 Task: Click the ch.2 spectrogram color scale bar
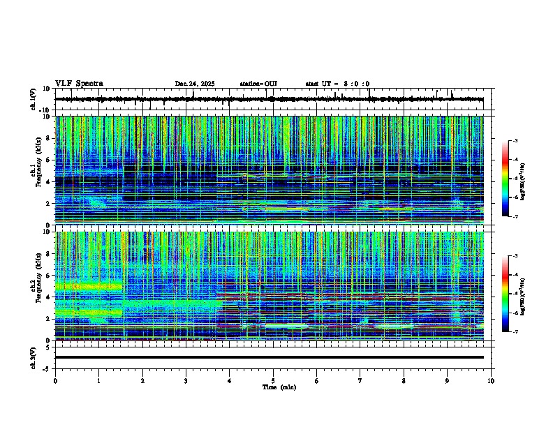click(x=505, y=294)
